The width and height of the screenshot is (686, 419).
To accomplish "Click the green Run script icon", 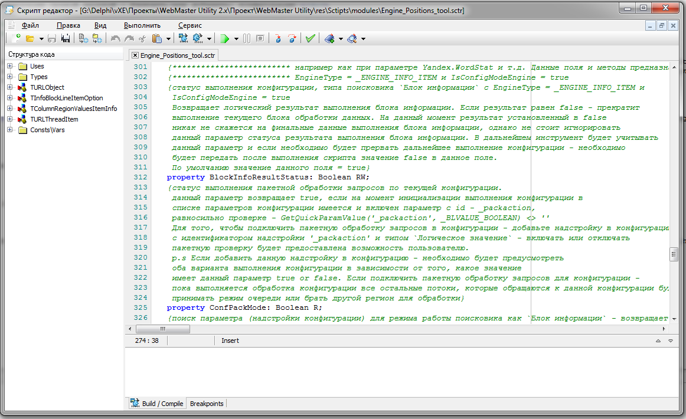I will tap(224, 38).
